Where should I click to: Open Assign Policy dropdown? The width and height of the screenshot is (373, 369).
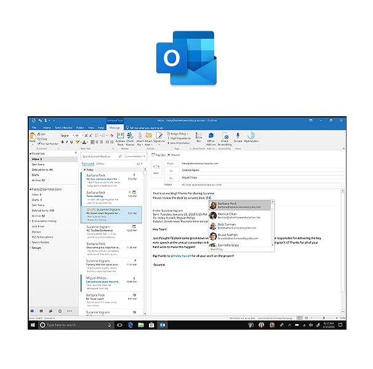(177, 133)
